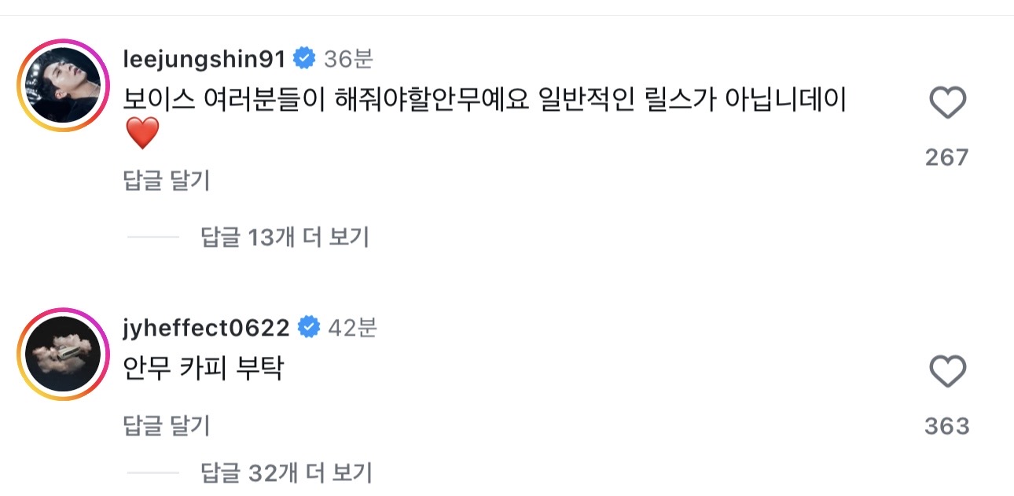The image size is (1014, 496).
Task: Tap the heart on jyheffect0622's comment
Action: (946, 371)
